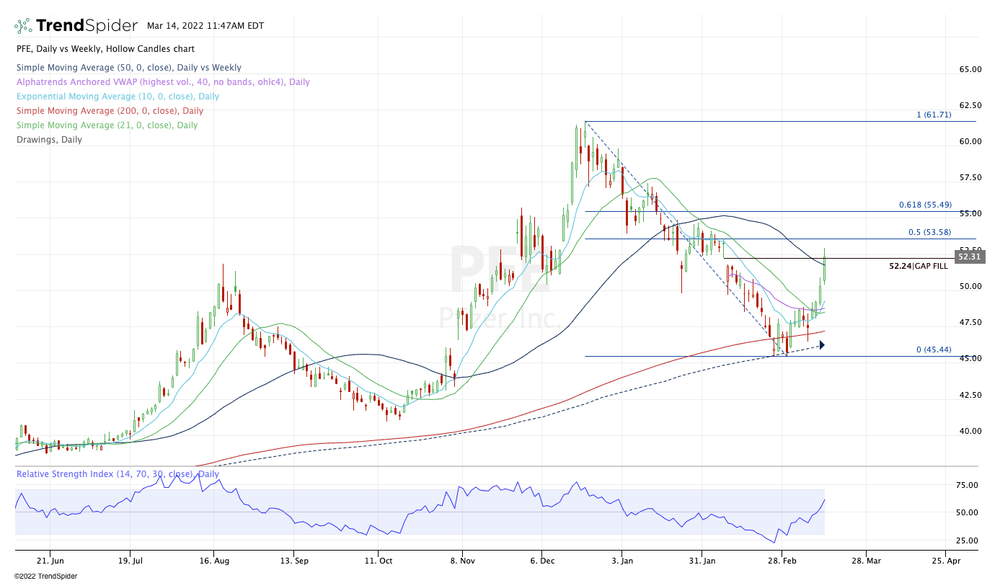Select the Simple Moving Average 50 legend entry

pyautogui.click(x=129, y=68)
